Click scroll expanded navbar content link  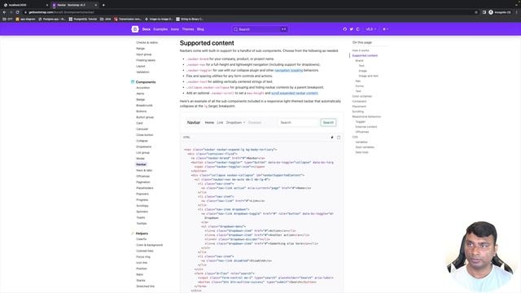295,93
